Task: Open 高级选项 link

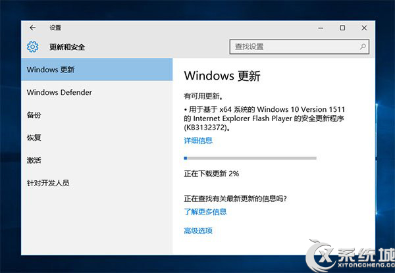Action: pyautogui.click(x=198, y=231)
